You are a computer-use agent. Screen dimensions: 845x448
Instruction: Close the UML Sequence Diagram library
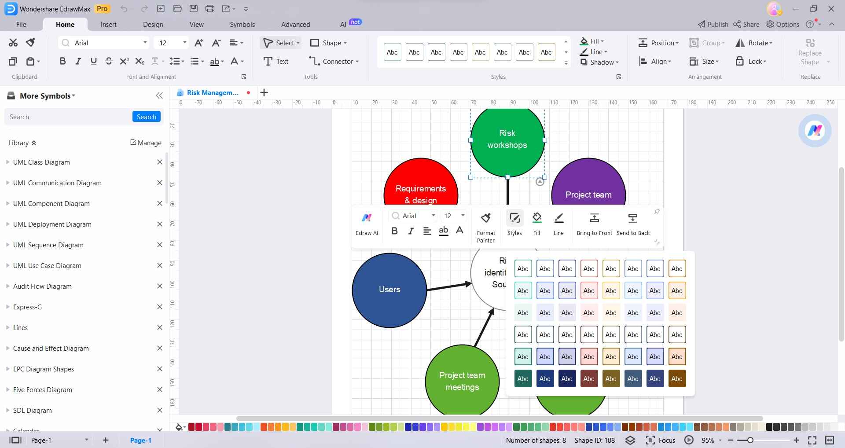tap(160, 245)
